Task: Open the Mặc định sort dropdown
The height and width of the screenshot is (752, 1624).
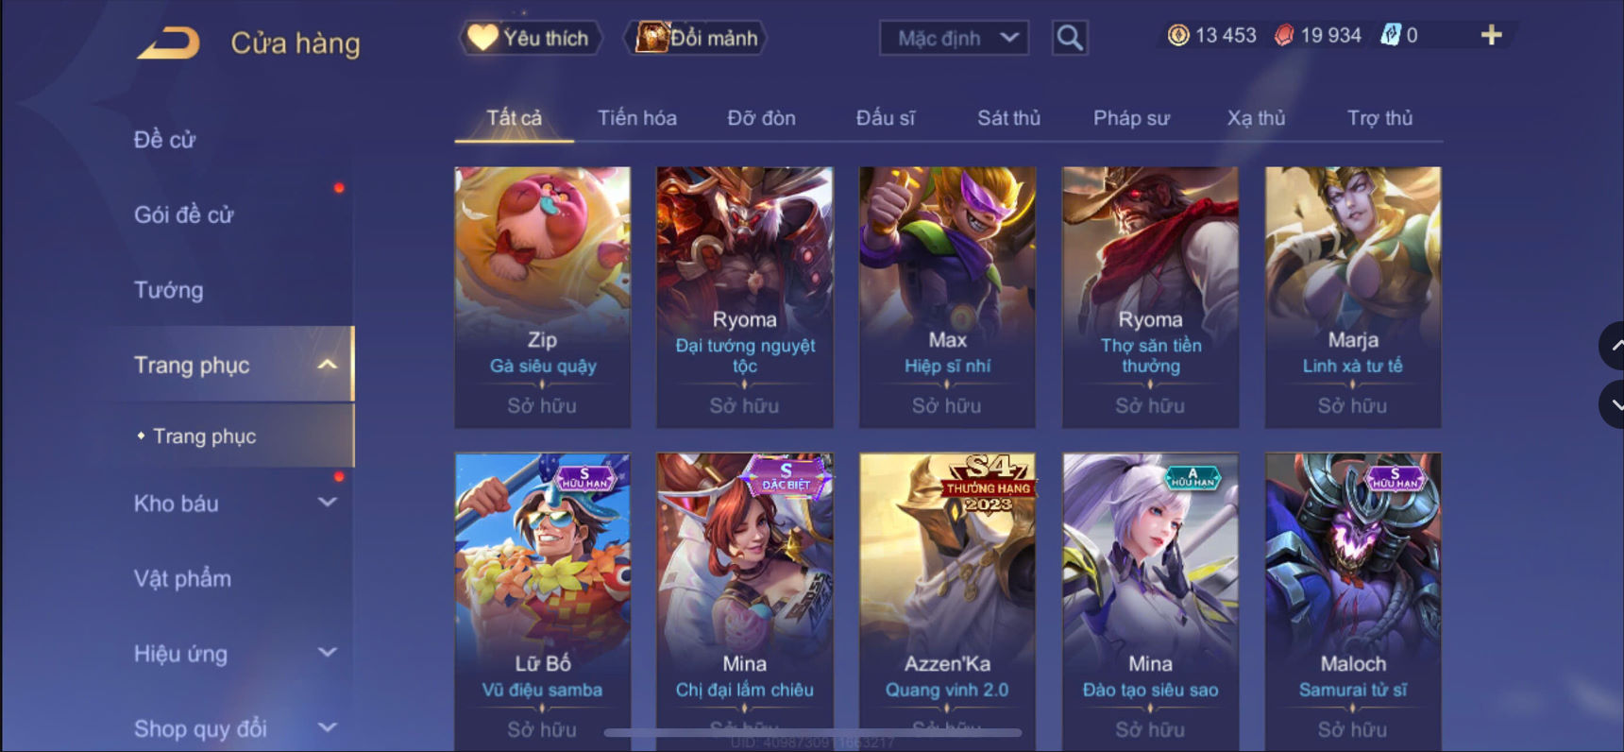Action: tap(954, 38)
